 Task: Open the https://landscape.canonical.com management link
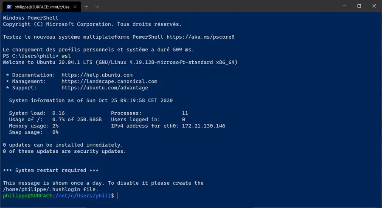110,81
